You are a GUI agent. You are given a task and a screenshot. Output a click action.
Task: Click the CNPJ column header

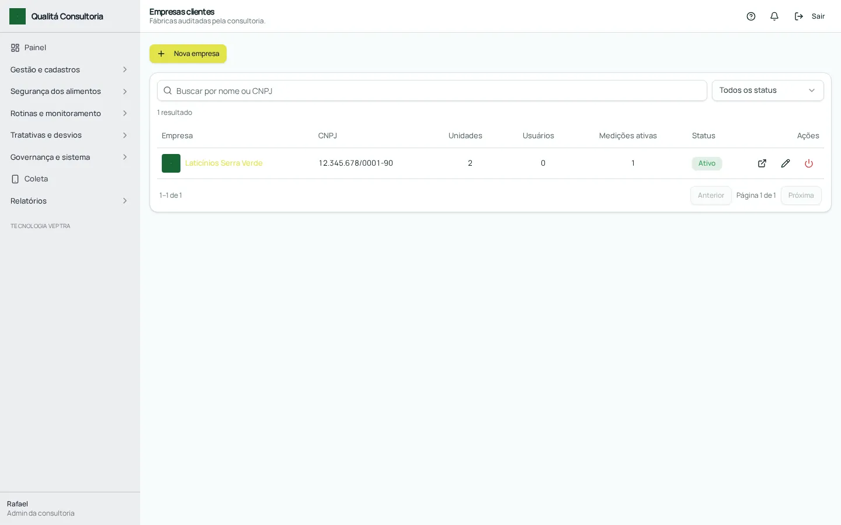pos(328,136)
